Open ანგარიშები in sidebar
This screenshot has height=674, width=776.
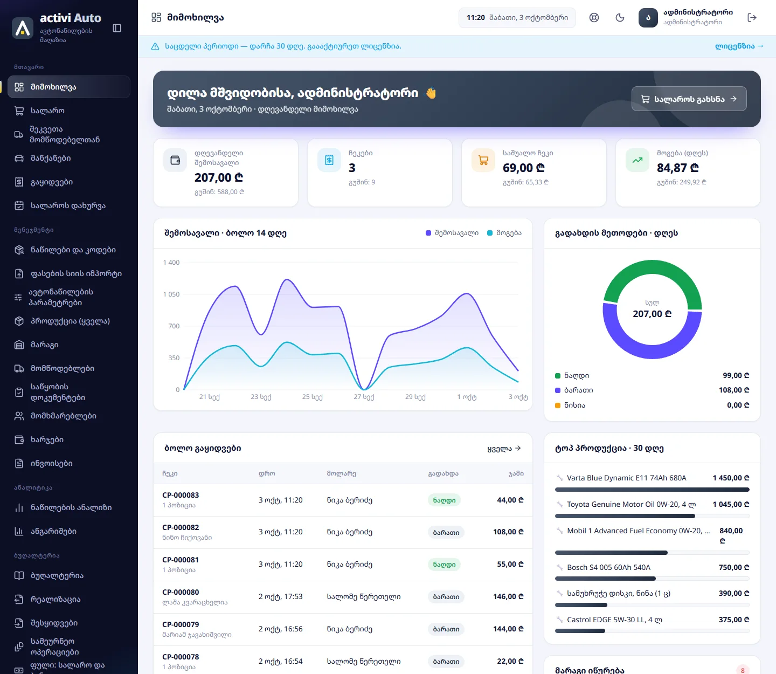tap(69, 531)
